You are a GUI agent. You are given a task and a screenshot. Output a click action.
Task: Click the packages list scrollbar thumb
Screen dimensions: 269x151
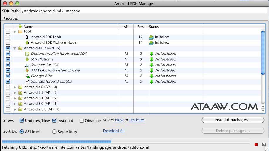[x=263, y=52]
